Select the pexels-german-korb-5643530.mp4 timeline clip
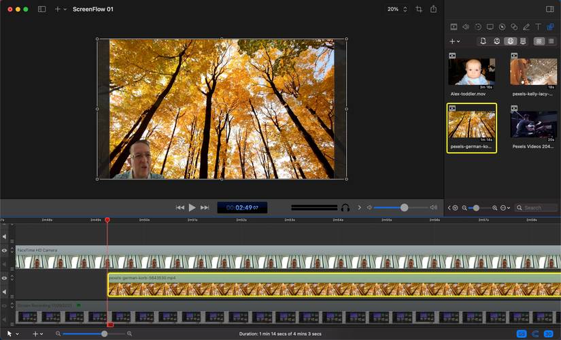The width and height of the screenshot is (561, 340). 334,285
